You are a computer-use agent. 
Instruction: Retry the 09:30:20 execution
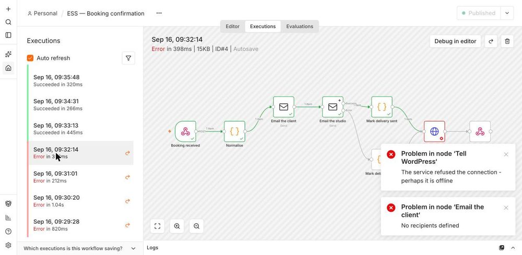(x=127, y=201)
